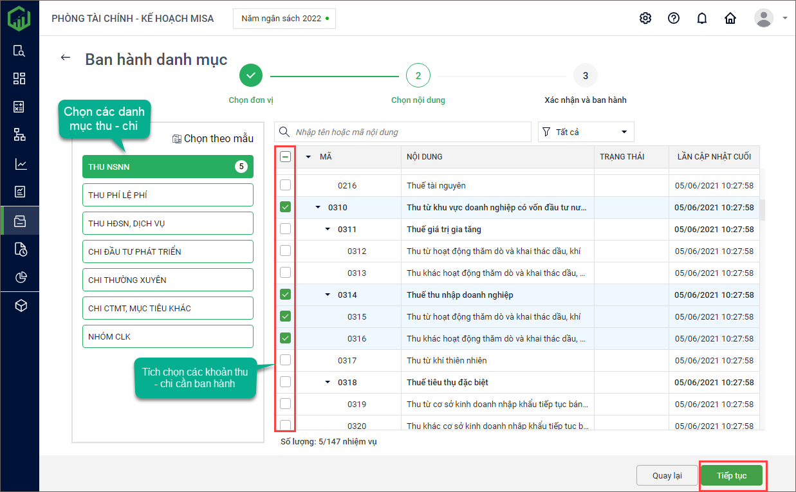Click the cube icon in sidebar
Screen dimensions: 796x492
coord(20,305)
